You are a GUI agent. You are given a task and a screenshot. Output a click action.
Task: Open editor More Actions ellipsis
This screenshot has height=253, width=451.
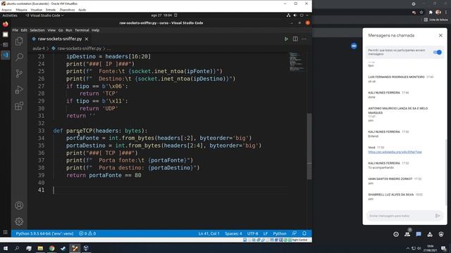coord(304,39)
